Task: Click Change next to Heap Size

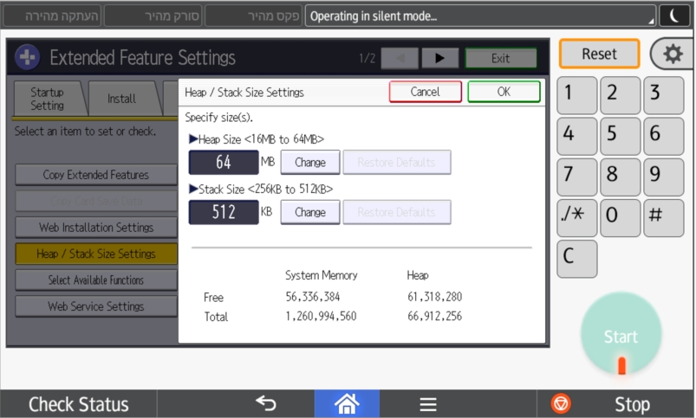Action: [x=309, y=163]
